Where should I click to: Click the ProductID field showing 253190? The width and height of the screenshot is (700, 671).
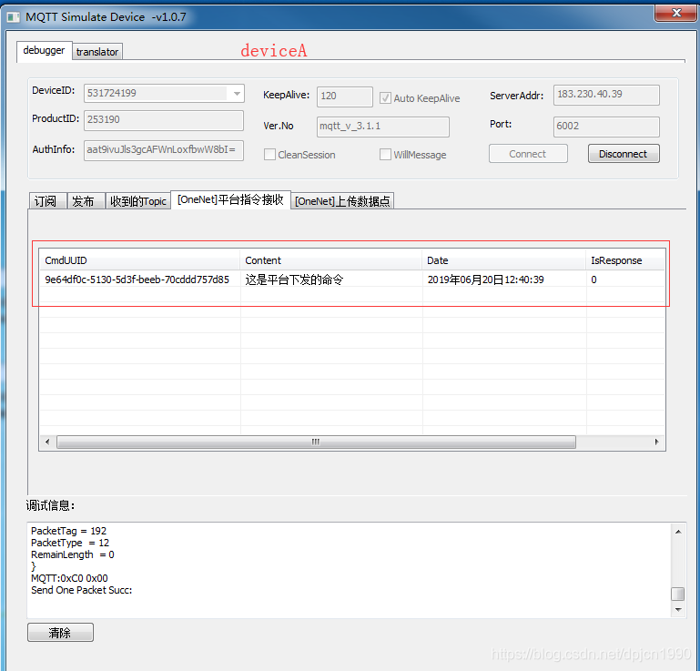(163, 120)
